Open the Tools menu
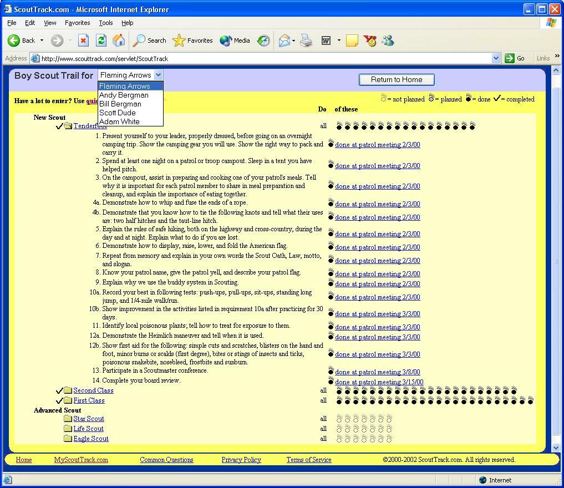The image size is (564, 488). coord(106,23)
